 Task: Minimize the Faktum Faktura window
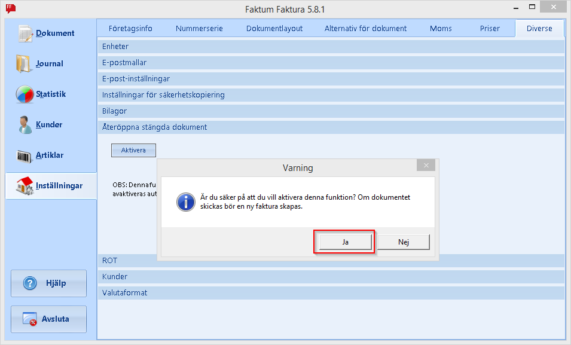516,8
